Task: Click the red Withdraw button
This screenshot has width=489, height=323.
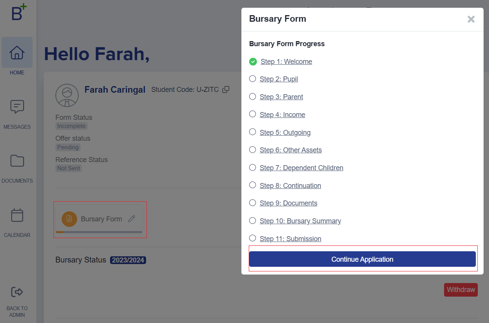Action: pyautogui.click(x=461, y=290)
